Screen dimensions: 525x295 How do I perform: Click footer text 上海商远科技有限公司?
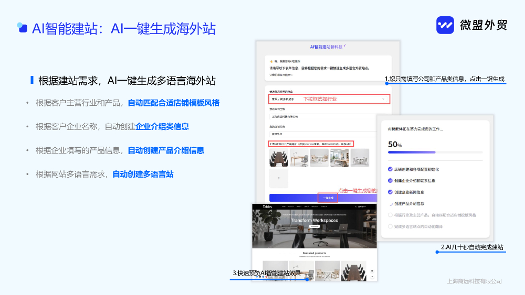coord(475,281)
